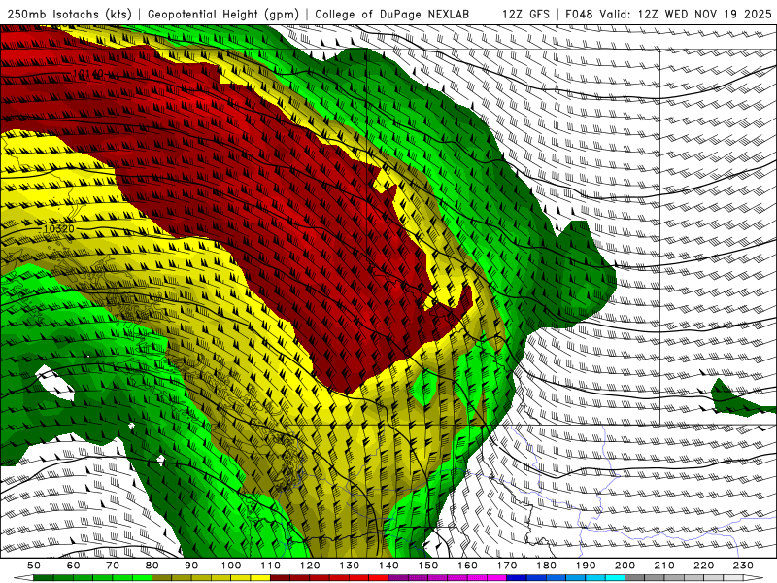Click the 'F048 Valid: 12Z WED NOV 19 2025' text

coord(668,14)
